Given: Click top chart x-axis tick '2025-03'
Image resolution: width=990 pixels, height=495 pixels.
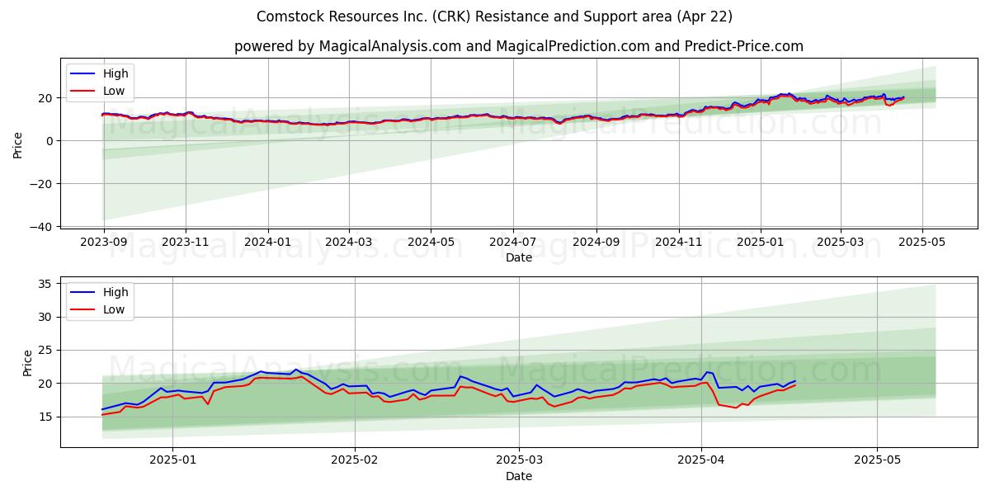Looking at the screenshot, I should click(x=841, y=243).
